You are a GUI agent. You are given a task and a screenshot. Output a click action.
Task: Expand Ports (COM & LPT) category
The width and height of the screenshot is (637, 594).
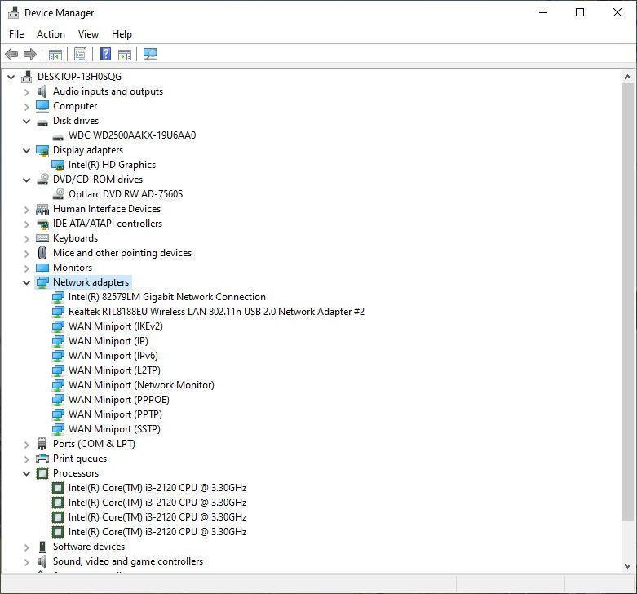(27, 444)
